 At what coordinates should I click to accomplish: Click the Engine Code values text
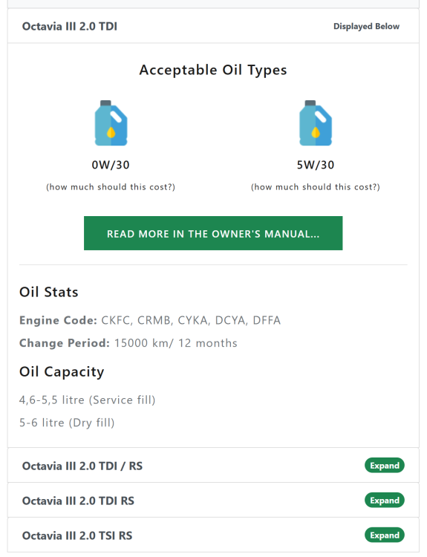[x=191, y=320]
